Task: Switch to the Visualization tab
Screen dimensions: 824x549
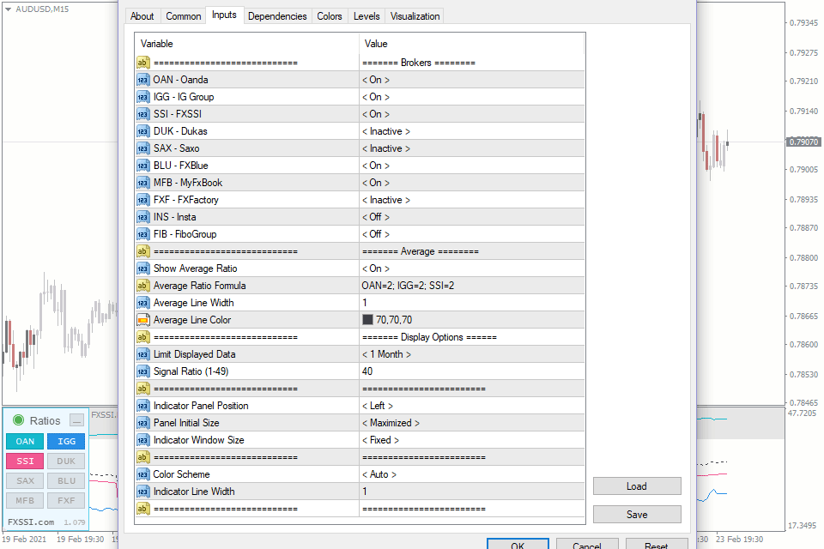Action: [415, 16]
